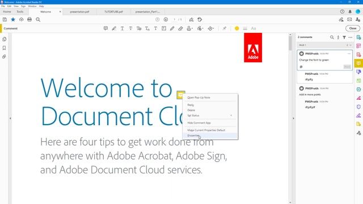Open the text properties Aa control

tap(254, 28)
